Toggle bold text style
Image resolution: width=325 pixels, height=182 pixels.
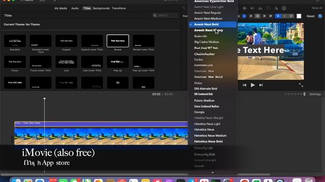(278, 16)
